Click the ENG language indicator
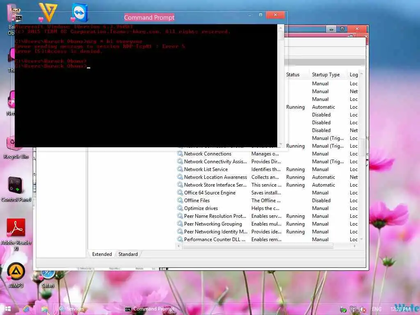This screenshot has height=315, width=420. coord(377,309)
